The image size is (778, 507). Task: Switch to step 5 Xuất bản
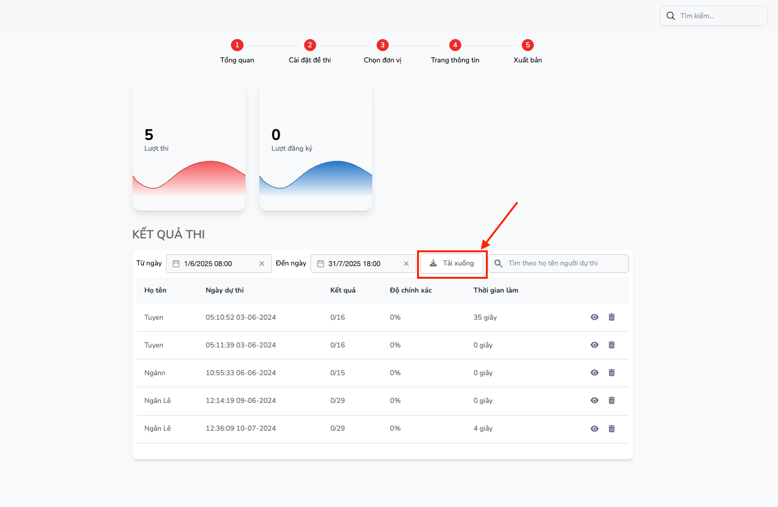528,45
